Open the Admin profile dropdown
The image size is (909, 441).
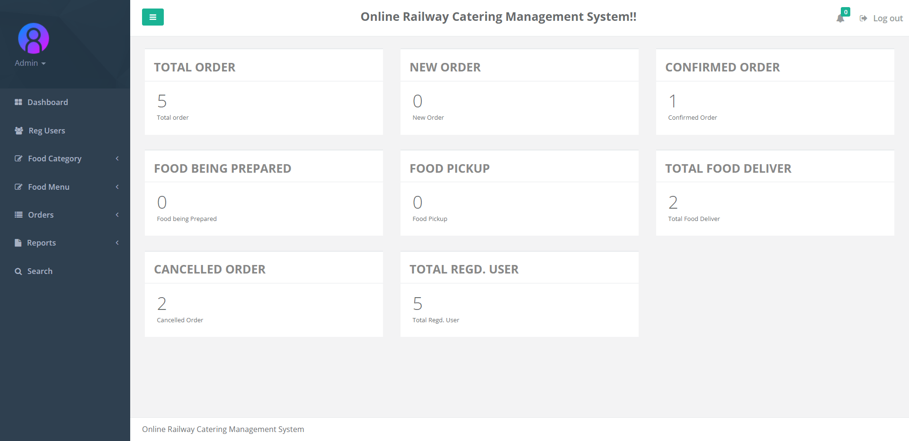click(x=30, y=63)
